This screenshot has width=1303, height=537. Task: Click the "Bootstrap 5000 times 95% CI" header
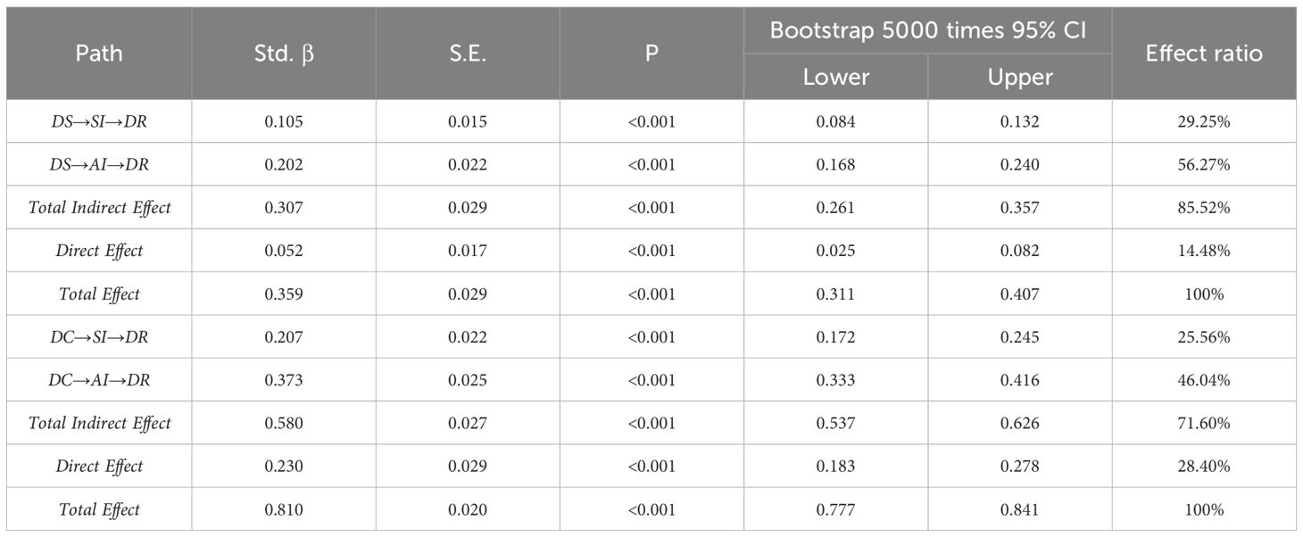(x=927, y=31)
